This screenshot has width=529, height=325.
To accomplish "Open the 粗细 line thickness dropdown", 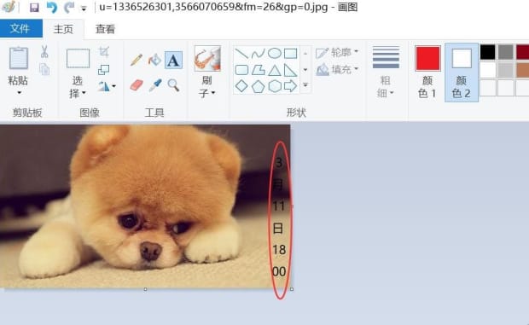I will tap(386, 72).
